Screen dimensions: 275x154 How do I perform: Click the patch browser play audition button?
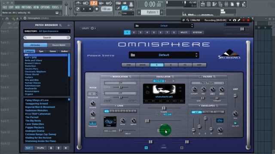[x=66, y=148]
